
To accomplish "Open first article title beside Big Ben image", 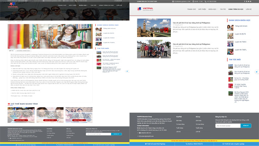I will [191, 23].
